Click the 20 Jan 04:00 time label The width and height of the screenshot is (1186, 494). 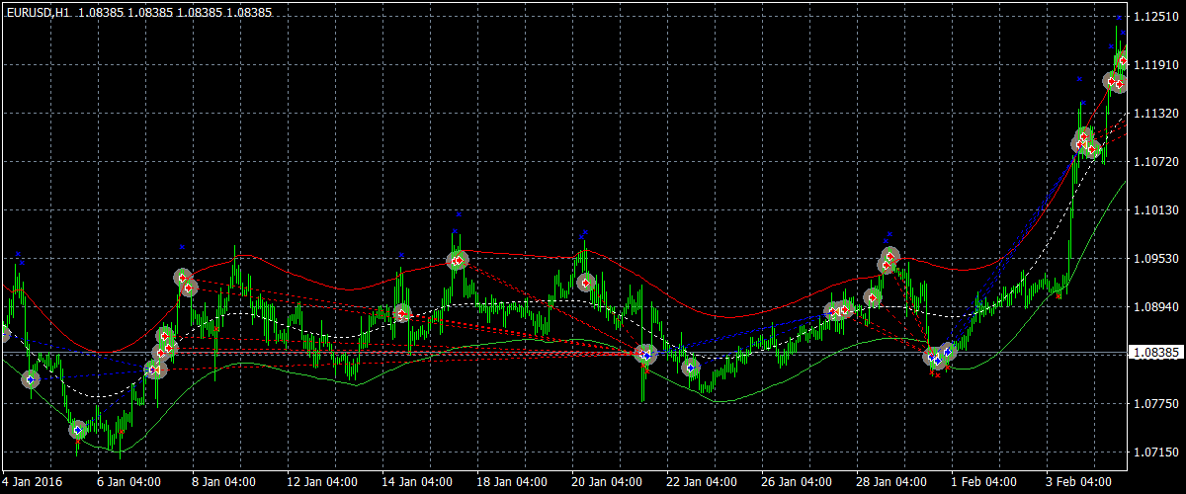click(x=606, y=482)
